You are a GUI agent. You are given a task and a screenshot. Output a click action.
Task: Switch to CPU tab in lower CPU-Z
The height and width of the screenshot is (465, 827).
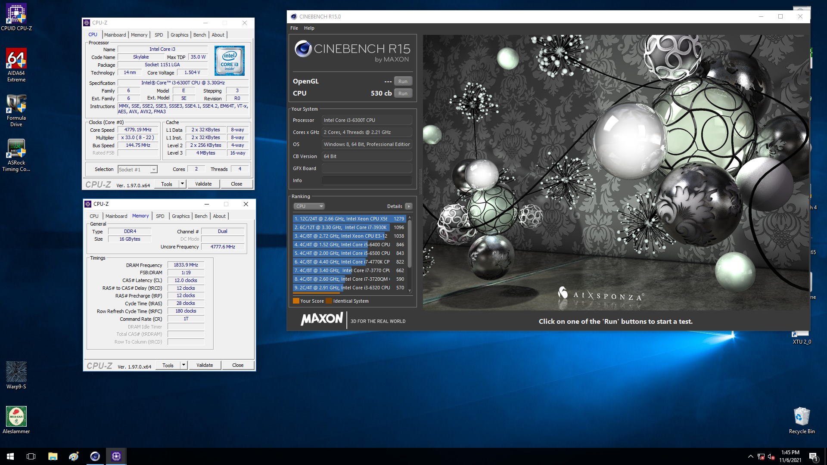coord(94,216)
